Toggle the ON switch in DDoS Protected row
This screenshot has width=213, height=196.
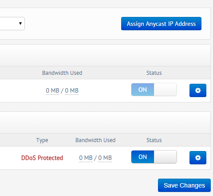click(154, 157)
